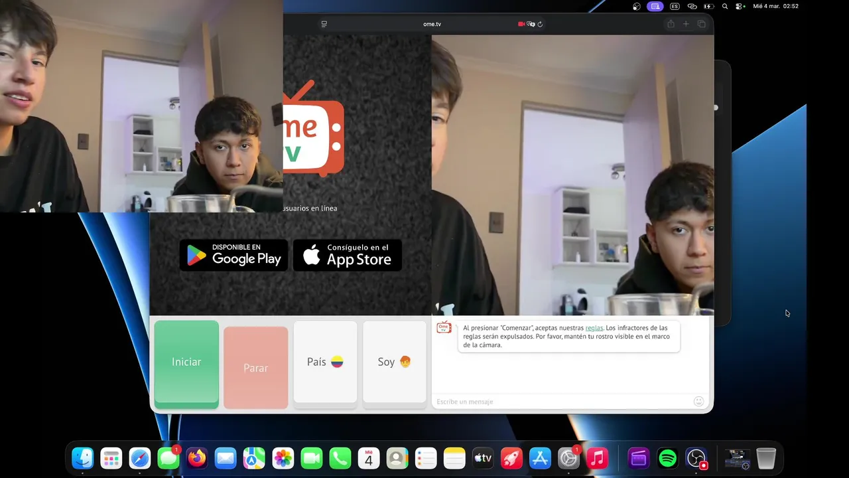Open the Trash in the dock
849x478 pixels.
(x=766, y=458)
